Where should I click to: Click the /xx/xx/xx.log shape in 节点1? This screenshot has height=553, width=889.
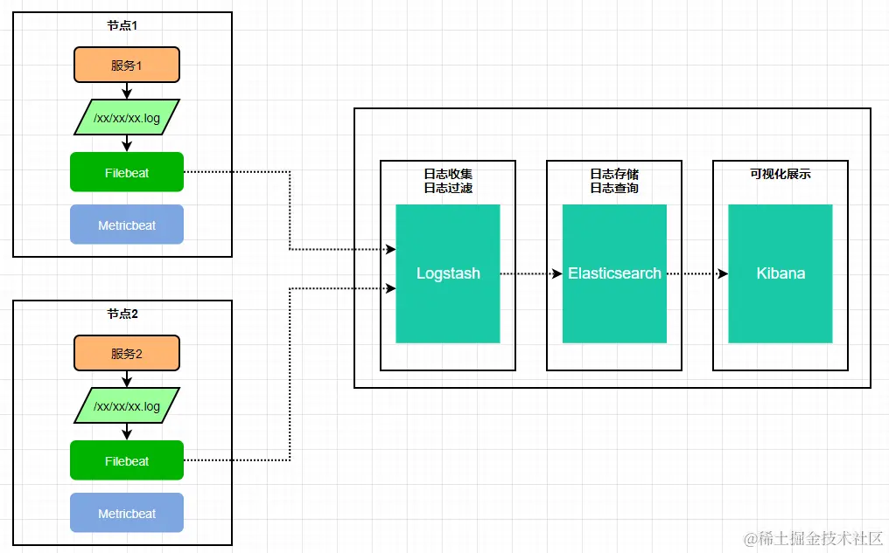click(x=126, y=118)
